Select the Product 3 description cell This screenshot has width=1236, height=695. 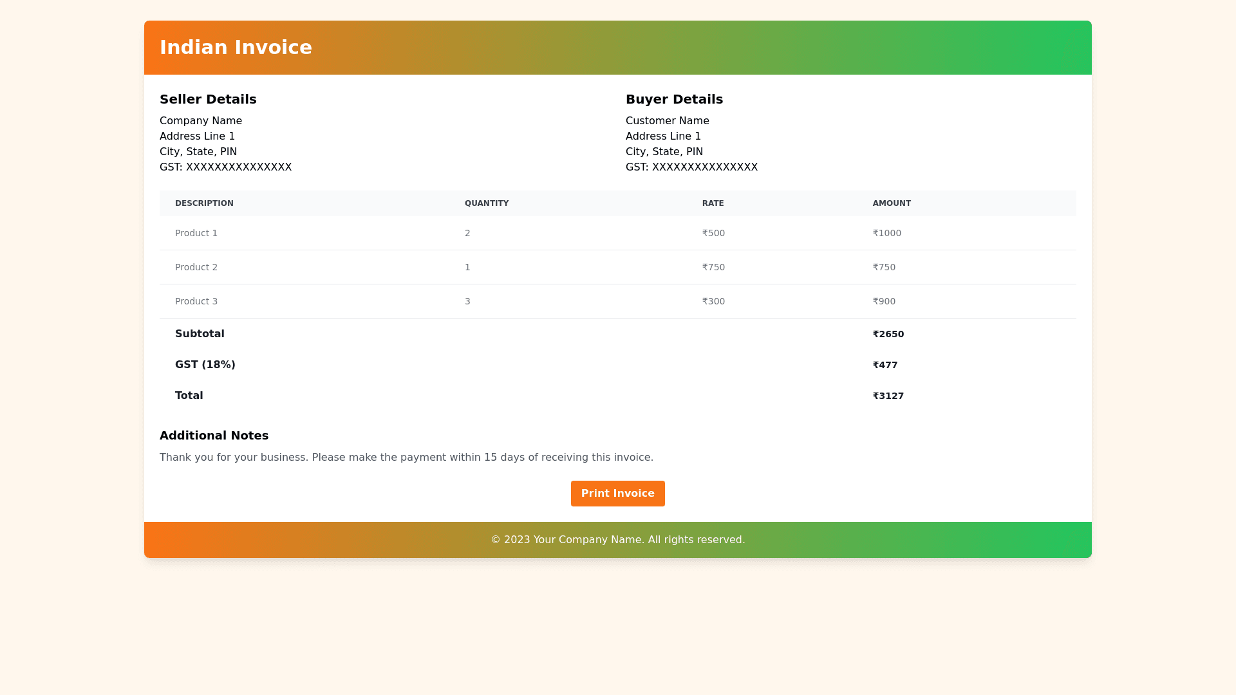click(x=196, y=301)
